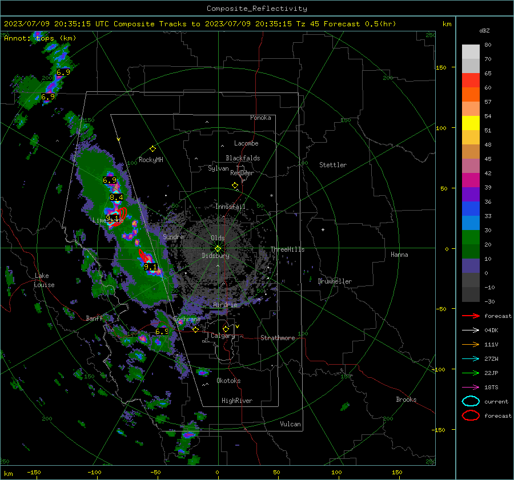Screen dimensions: 514x480
Task: Select the light gray top swatch near 80
Action: (471, 52)
